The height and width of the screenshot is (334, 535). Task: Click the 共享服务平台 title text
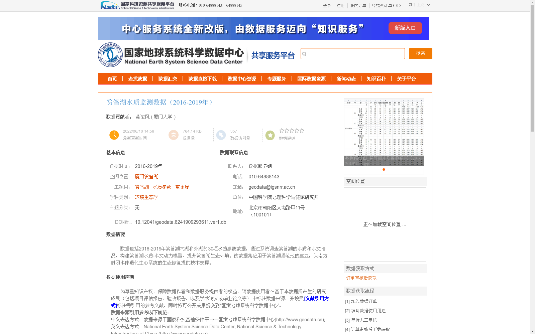pyautogui.click(x=273, y=55)
